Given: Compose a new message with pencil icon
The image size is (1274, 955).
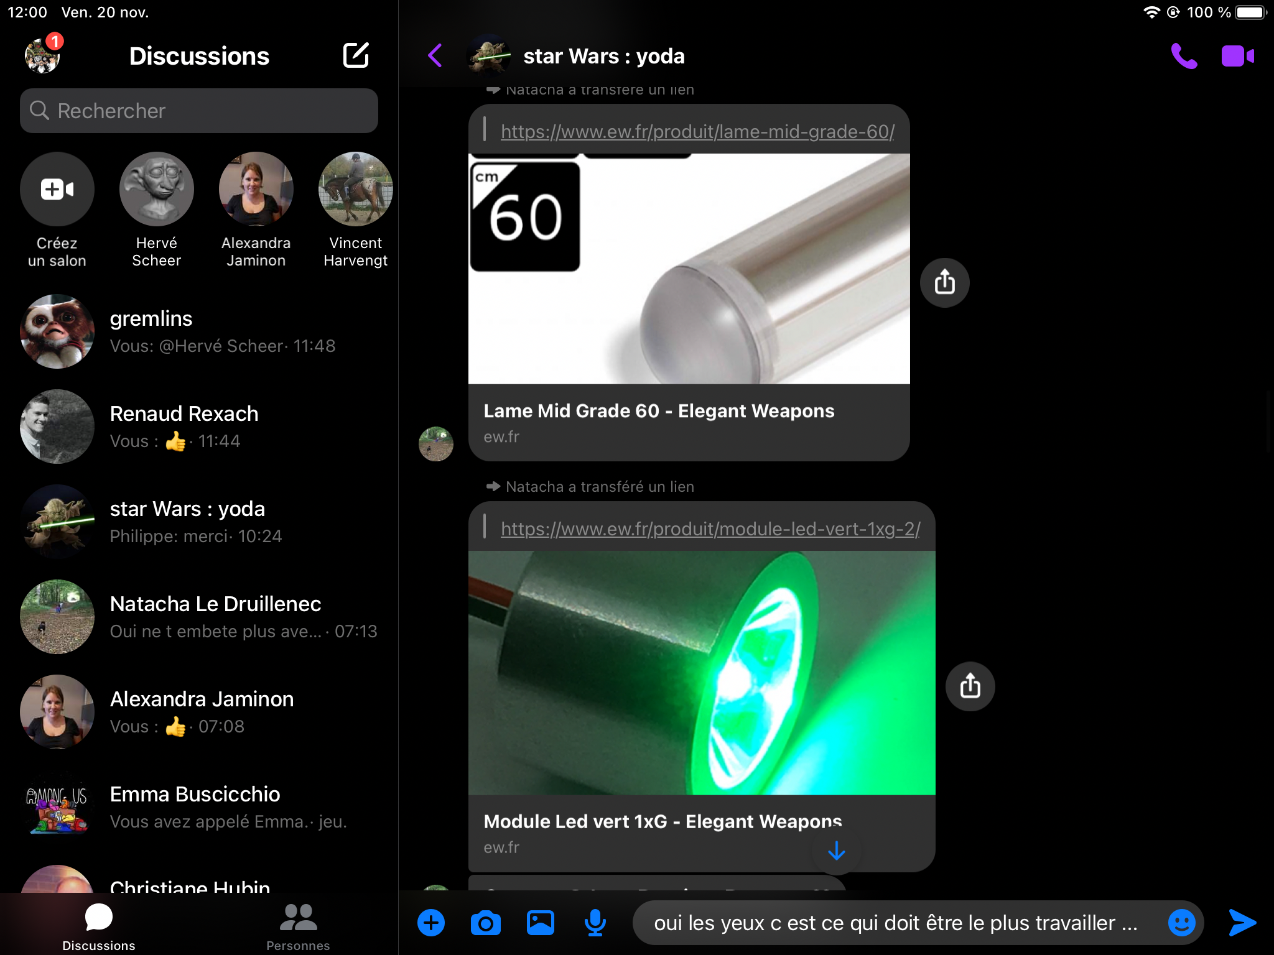Looking at the screenshot, I should pos(356,56).
